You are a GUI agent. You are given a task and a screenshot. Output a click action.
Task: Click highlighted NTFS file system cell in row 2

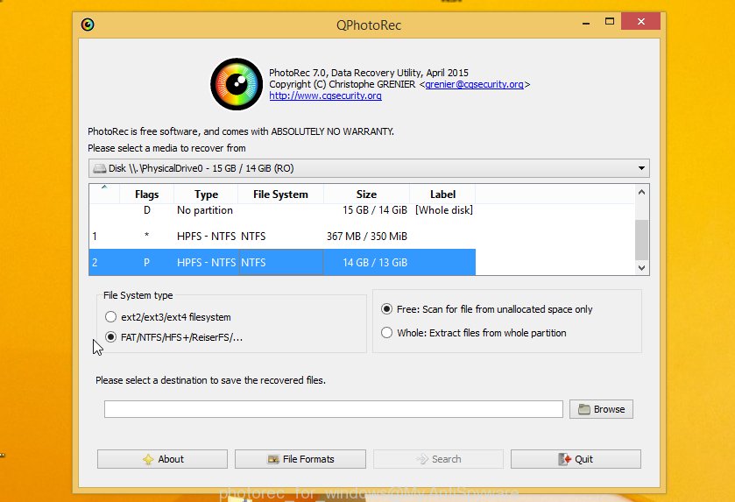click(281, 263)
